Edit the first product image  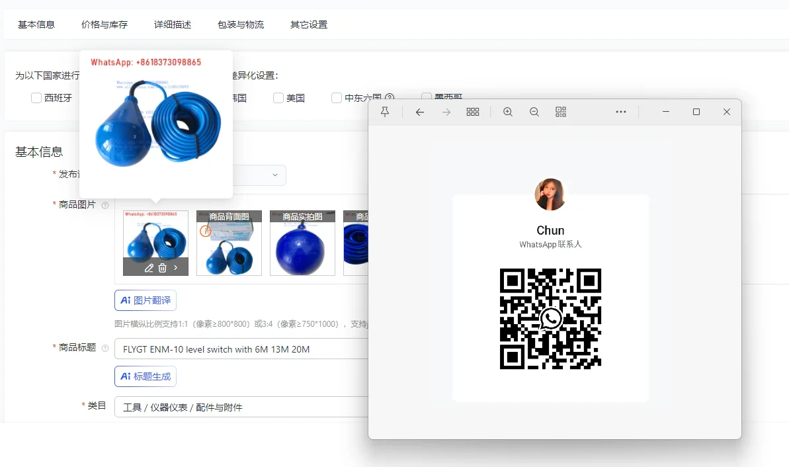point(149,268)
